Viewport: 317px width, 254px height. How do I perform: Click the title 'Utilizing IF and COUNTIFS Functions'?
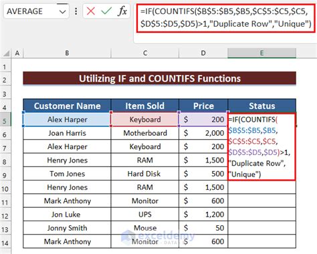pyautogui.click(x=160, y=78)
